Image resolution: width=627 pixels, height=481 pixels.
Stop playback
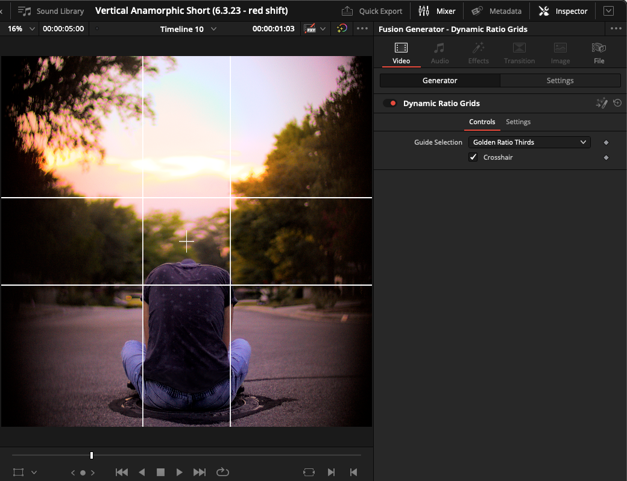tap(160, 472)
